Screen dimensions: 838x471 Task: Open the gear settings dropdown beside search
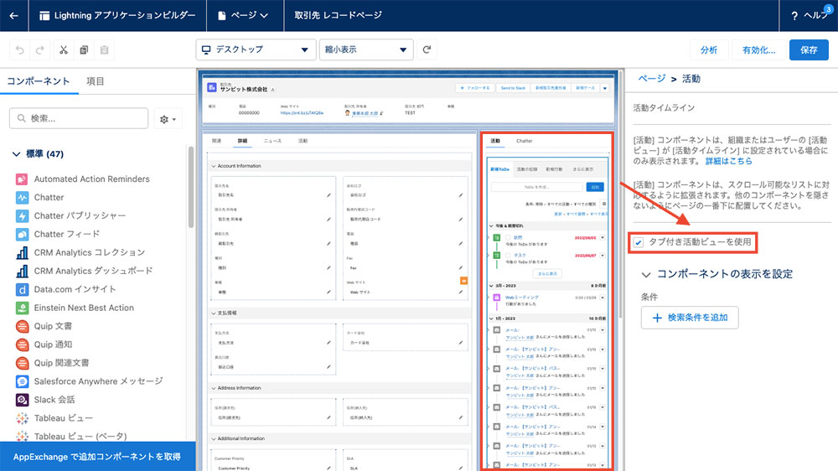[168, 119]
